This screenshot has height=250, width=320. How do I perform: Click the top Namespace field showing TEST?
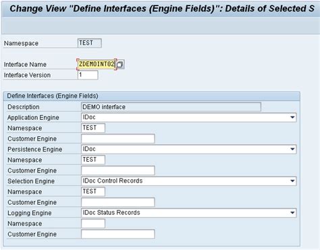pos(90,43)
